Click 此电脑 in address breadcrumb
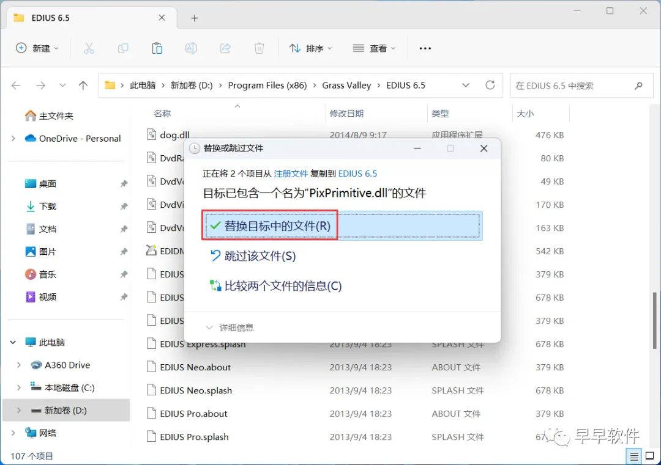Screen dimensions: 661x465 pos(143,86)
